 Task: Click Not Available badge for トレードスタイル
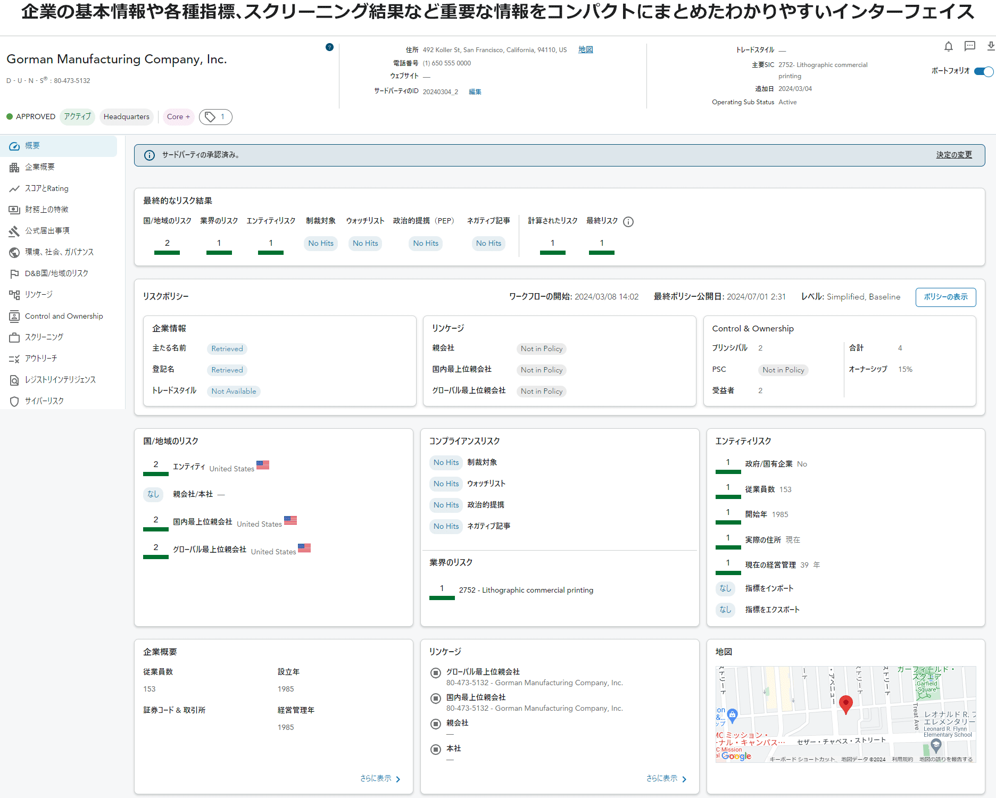pyautogui.click(x=234, y=392)
